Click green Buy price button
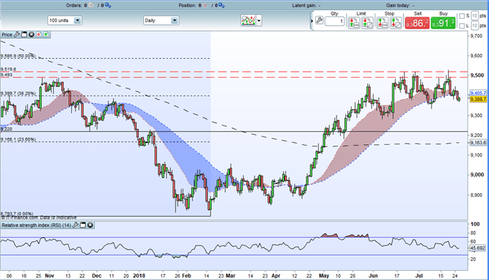This screenshot has height=280, width=489. [443, 23]
